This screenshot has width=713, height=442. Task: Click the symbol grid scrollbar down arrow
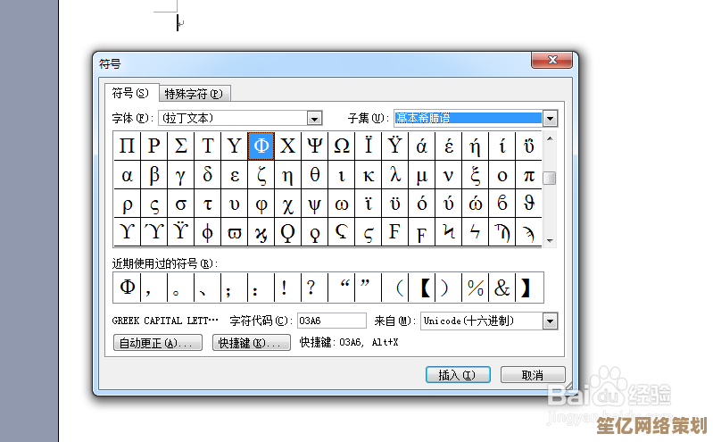pyautogui.click(x=550, y=240)
